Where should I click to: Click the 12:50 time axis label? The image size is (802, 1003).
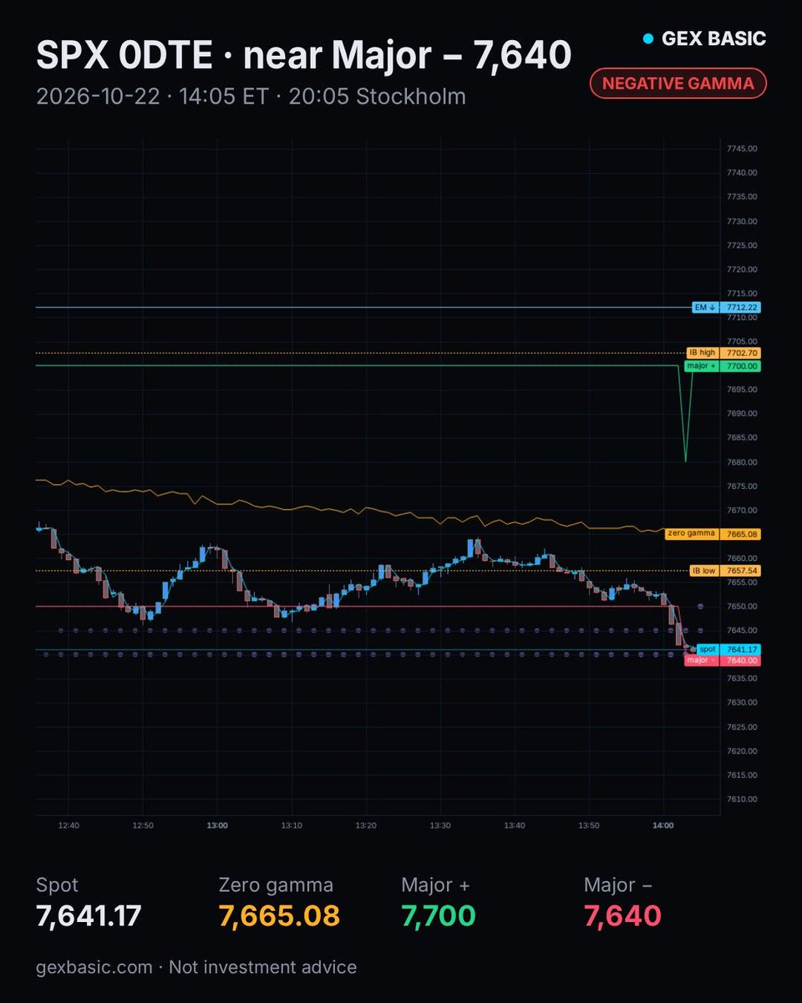[x=143, y=826]
